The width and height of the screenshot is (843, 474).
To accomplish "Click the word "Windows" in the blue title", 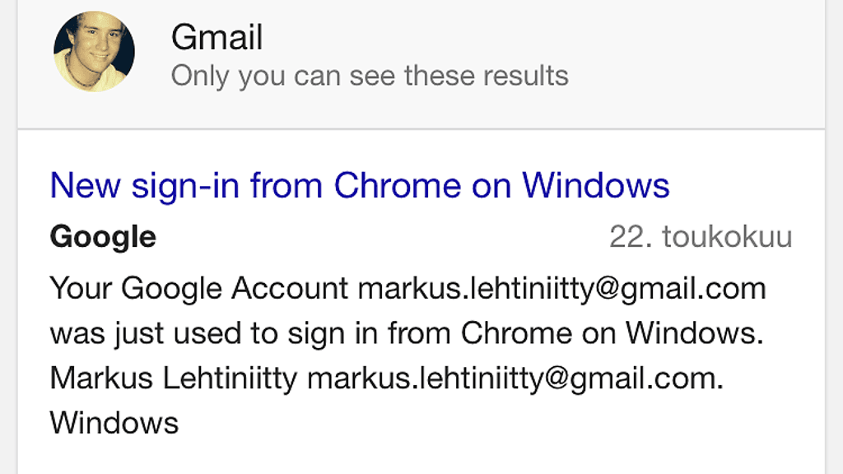I will click(596, 185).
